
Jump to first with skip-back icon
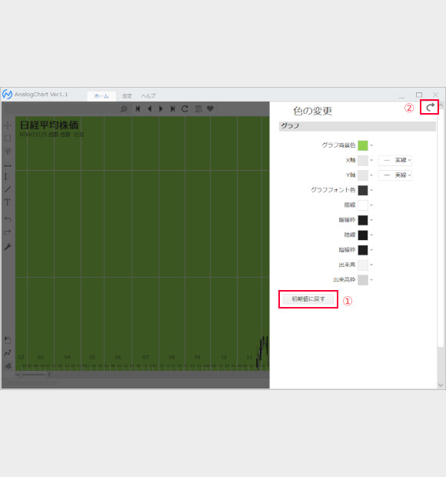[138, 108]
